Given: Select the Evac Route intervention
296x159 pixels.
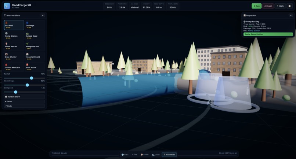Looking at the screenshot, I should (35, 67).
